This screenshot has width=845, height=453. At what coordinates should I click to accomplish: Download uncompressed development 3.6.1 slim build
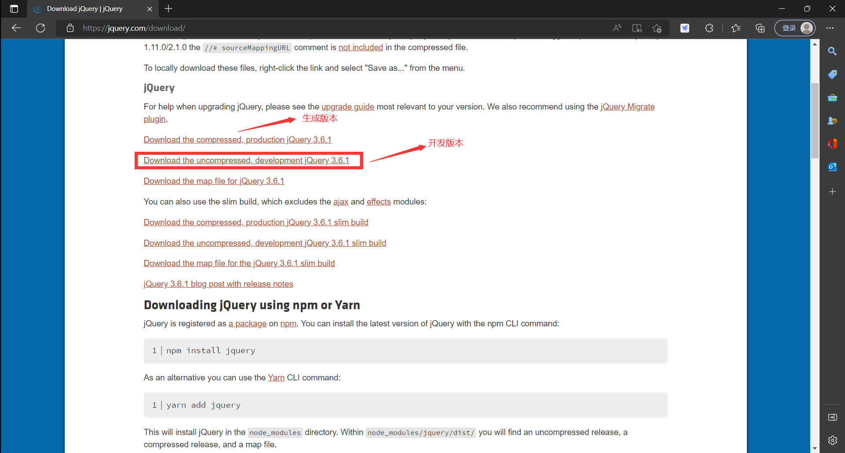(x=265, y=243)
